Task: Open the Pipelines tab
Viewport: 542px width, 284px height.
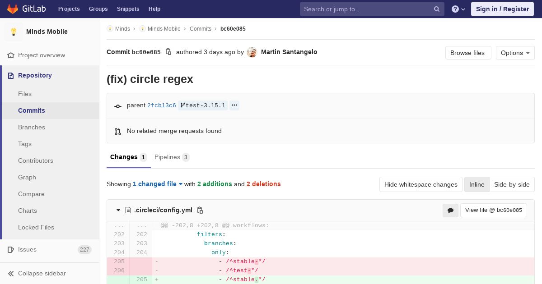Action: click(172, 157)
